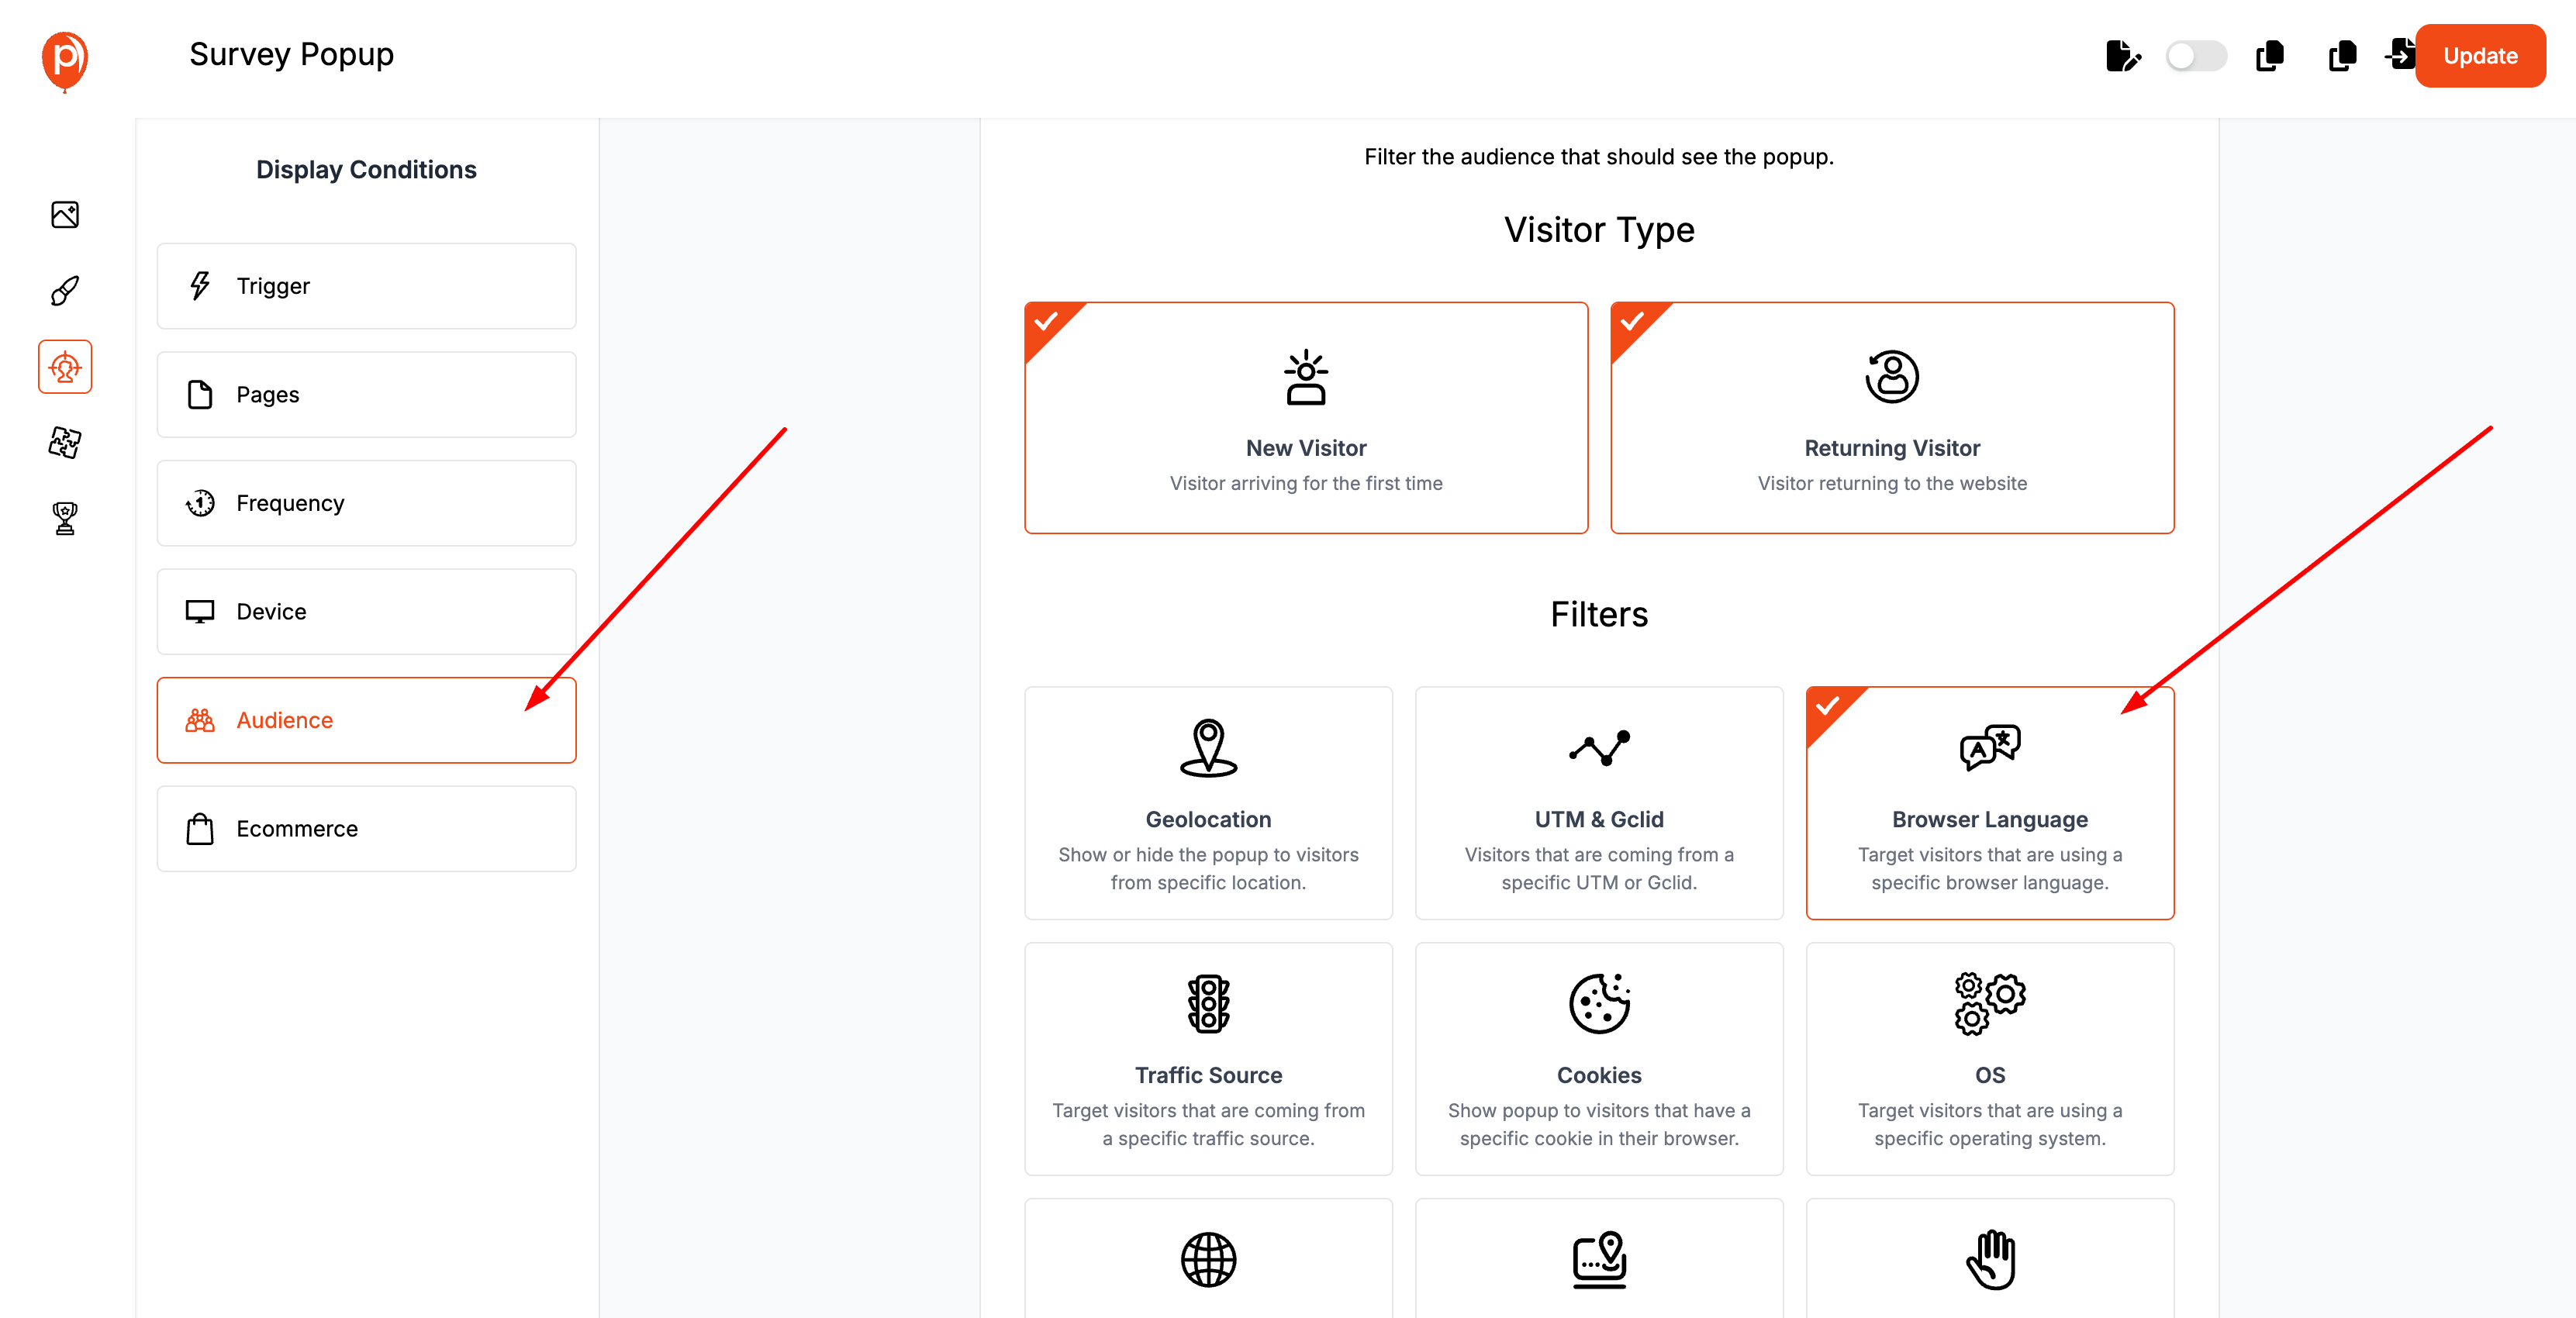Viewport: 2576px width, 1318px height.
Task: Select the targeting Display Conditions icon in sidebar
Action: coord(64,366)
